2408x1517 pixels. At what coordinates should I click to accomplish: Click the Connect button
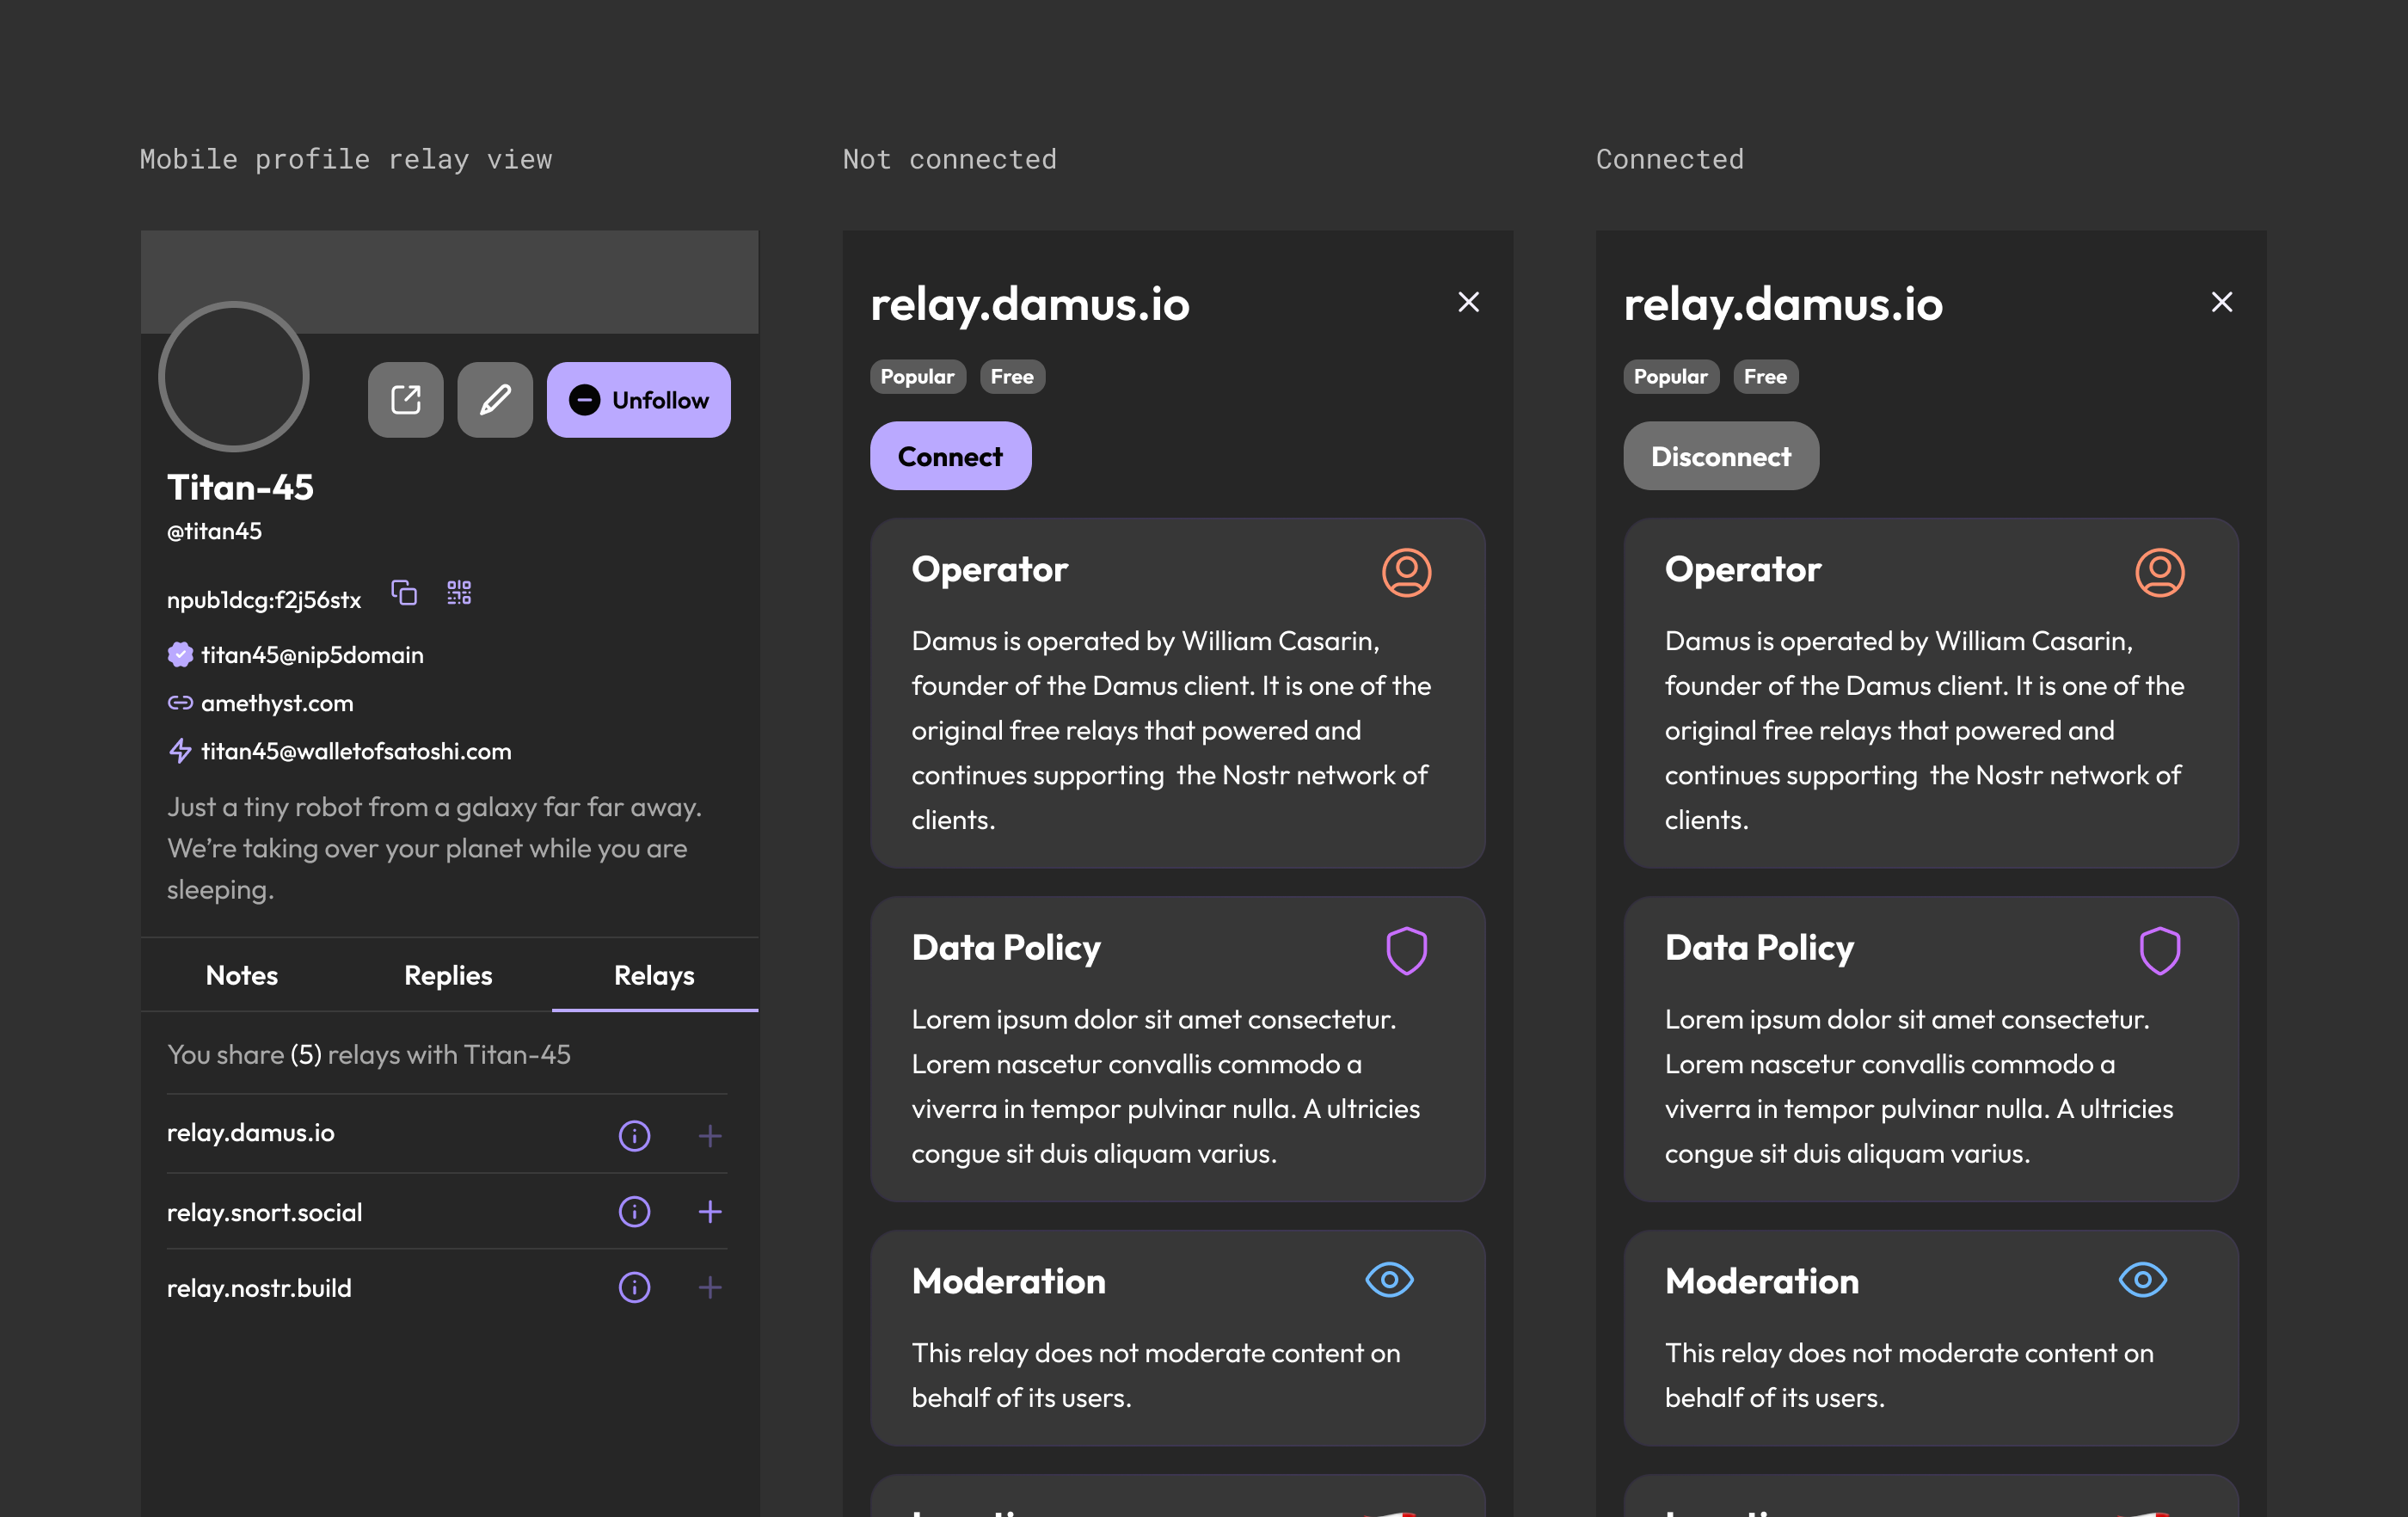pyautogui.click(x=950, y=456)
